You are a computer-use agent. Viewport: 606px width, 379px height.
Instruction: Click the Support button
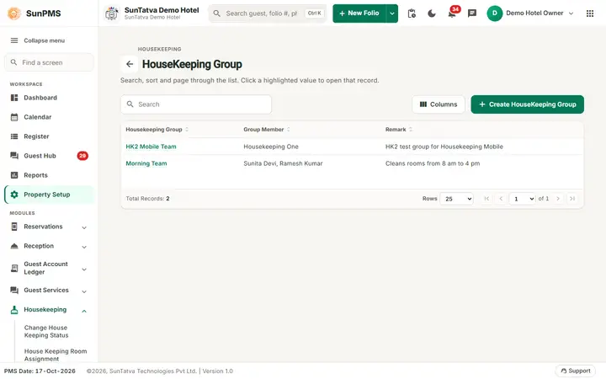(x=576, y=371)
